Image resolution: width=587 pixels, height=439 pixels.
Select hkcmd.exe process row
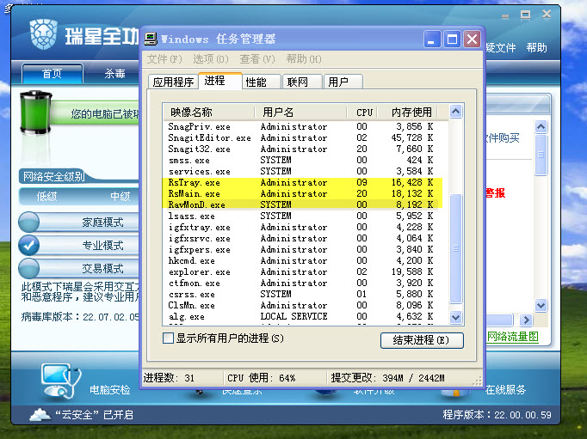pyautogui.click(x=303, y=261)
